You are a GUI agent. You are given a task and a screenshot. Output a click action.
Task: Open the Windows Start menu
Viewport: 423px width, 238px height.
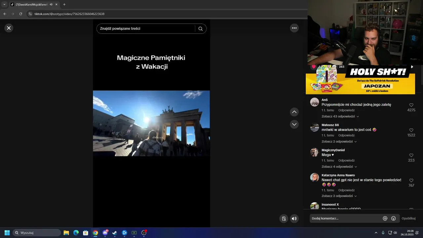(7, 233)
